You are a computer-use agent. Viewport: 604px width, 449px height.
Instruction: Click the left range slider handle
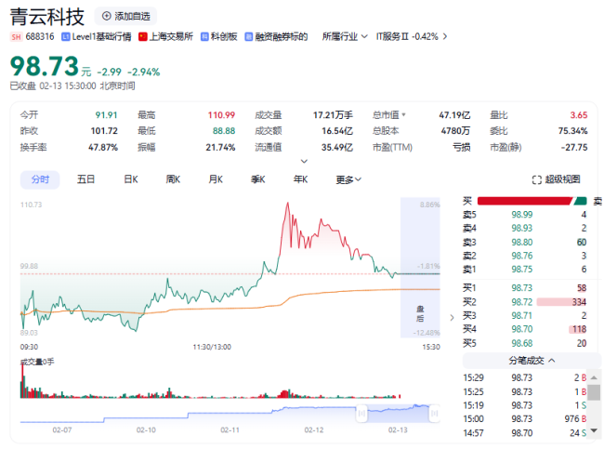click(361, 414)
